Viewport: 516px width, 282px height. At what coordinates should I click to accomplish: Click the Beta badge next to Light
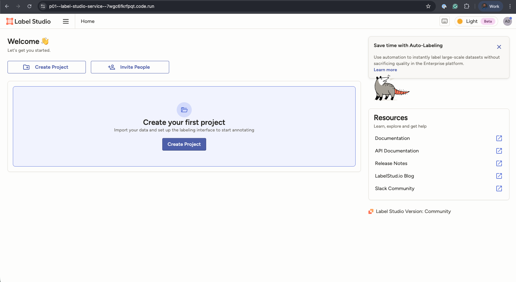click(488, 21)
